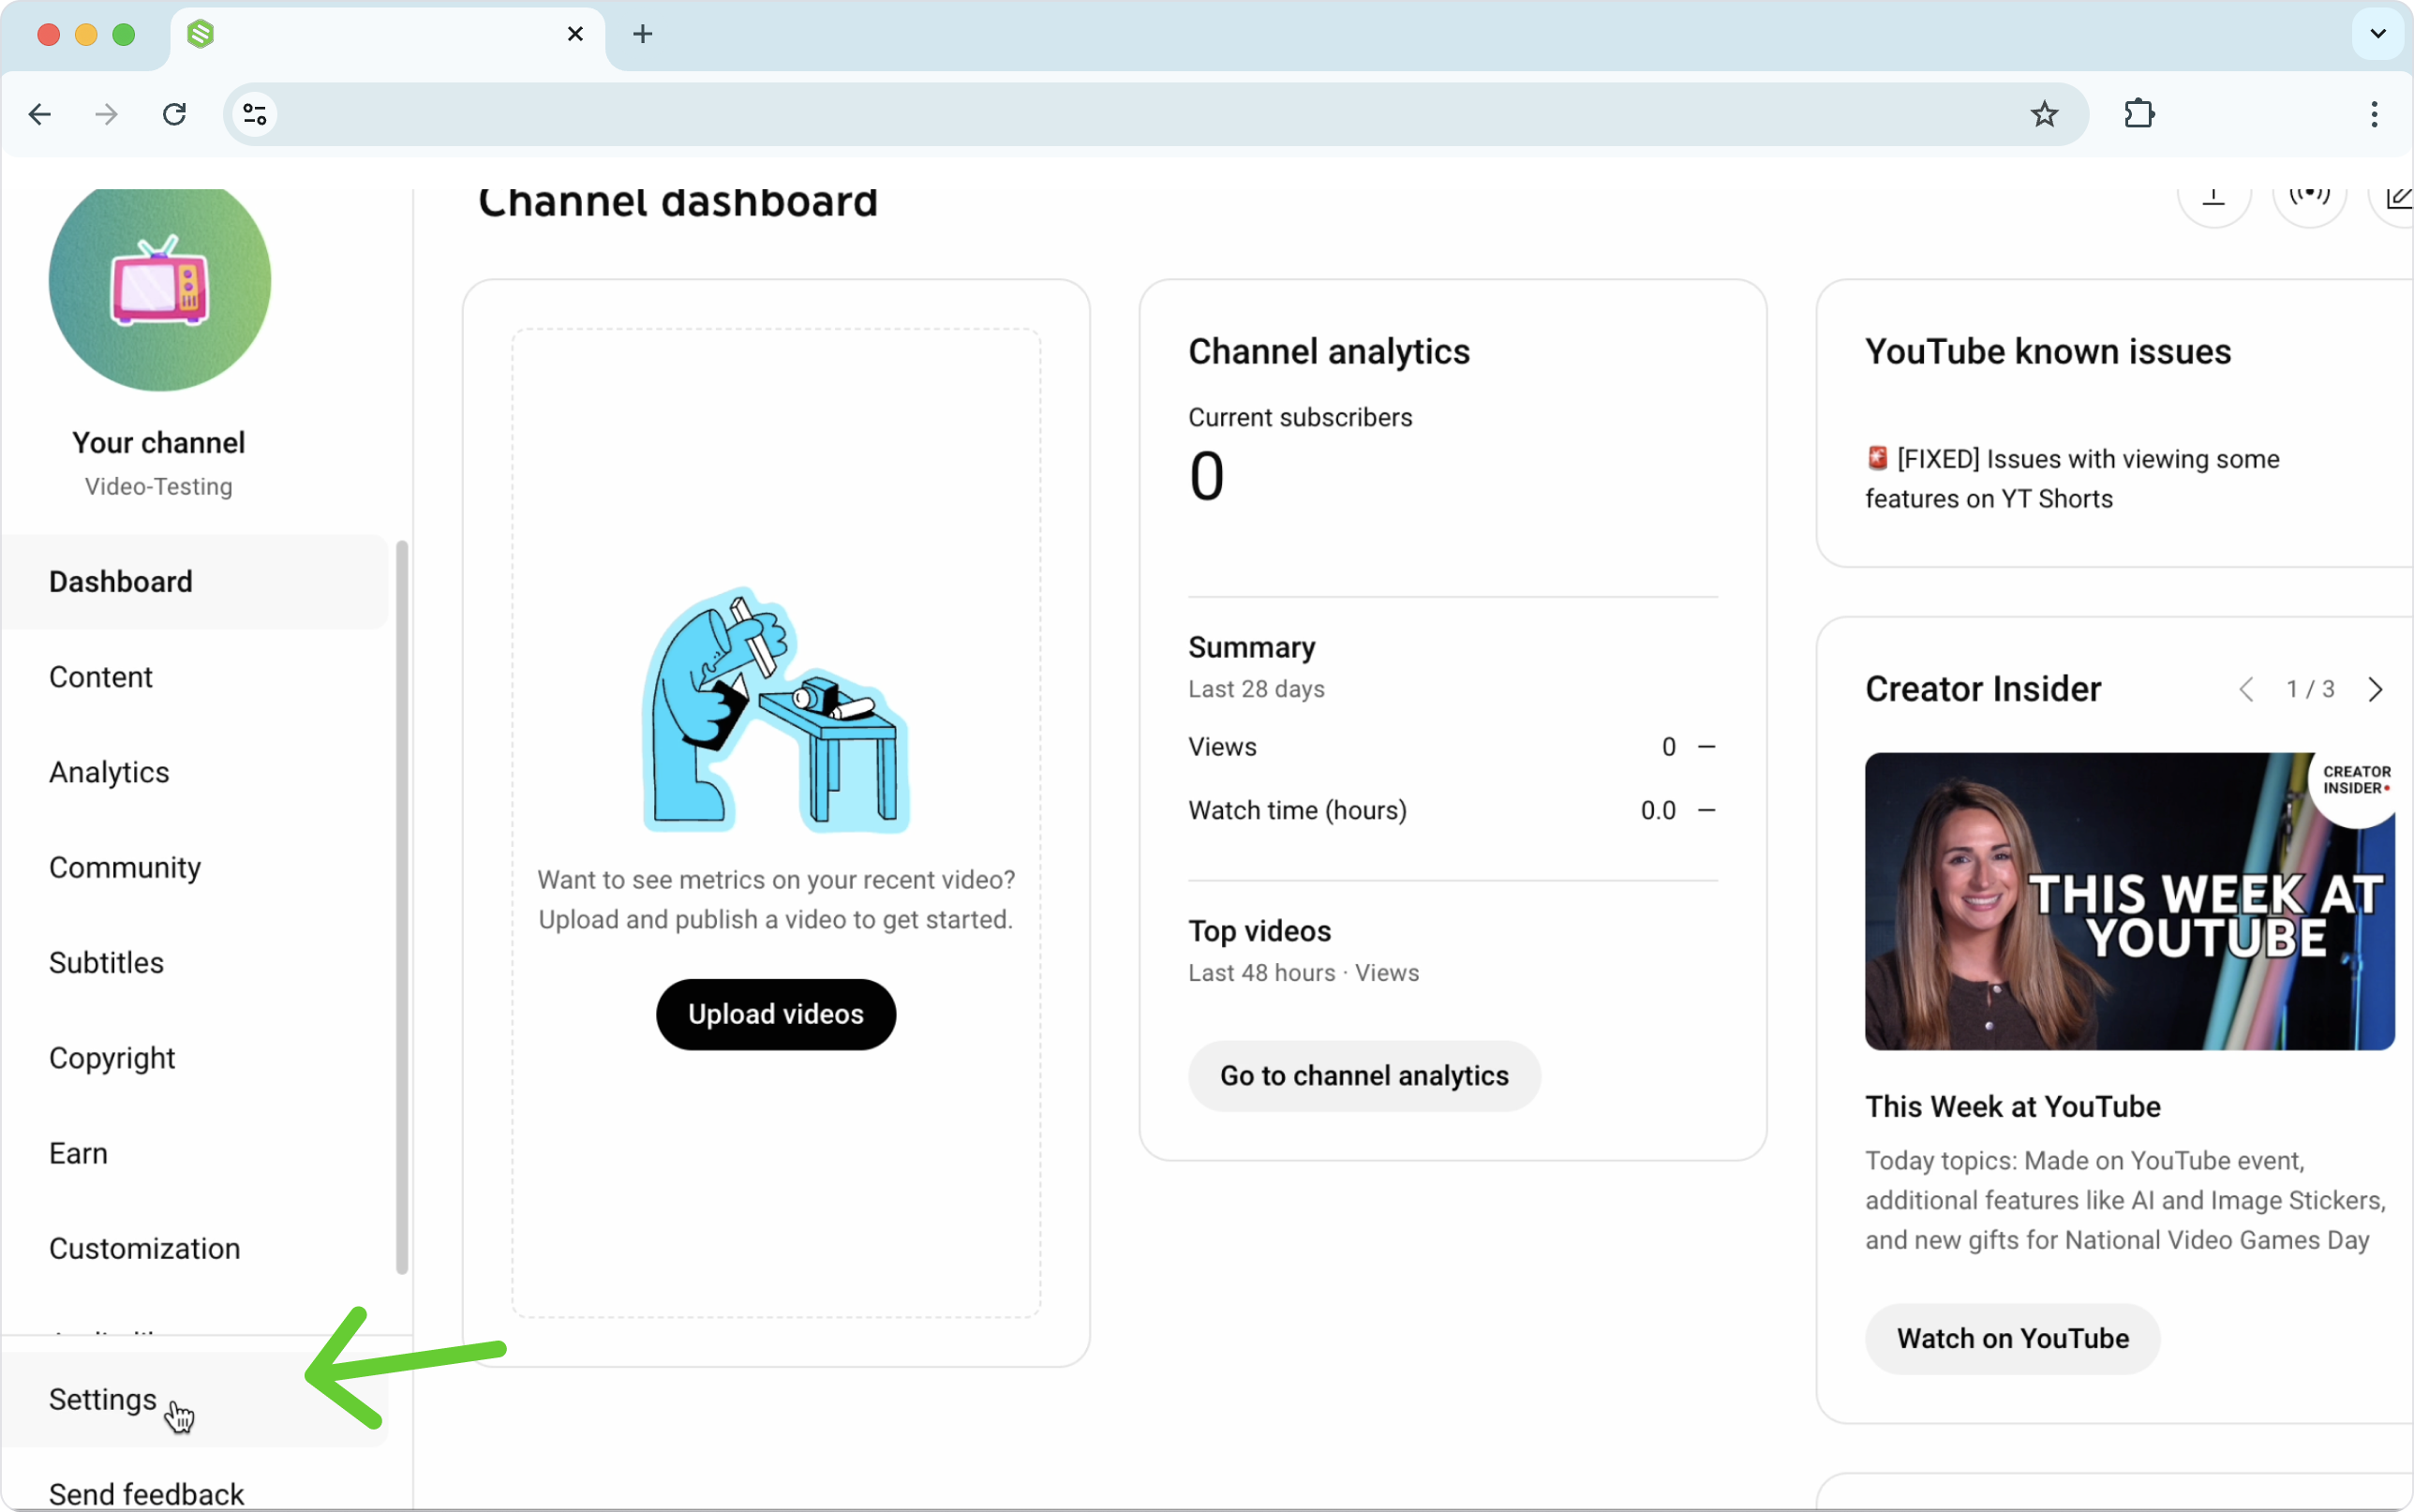Bookmark page with the star icon
The height and width of the screenshot is (1512, 2414).
coord(2044,114)
